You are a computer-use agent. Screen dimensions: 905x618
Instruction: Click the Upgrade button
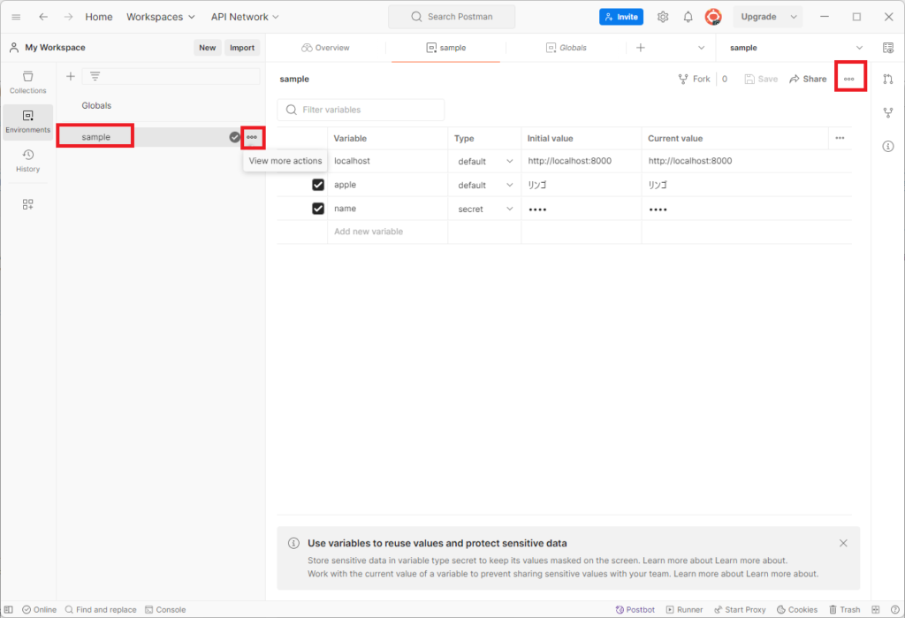click(x=758, y=17)
